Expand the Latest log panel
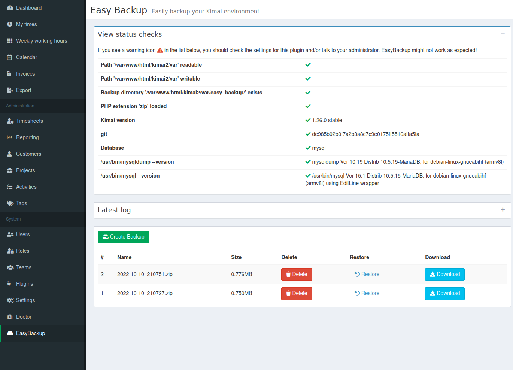The width and height of the screenshot is (513, 370). point(503,210)
